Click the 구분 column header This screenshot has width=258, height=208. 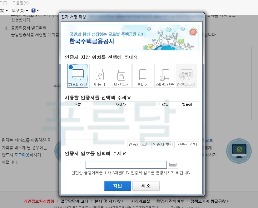78,105
